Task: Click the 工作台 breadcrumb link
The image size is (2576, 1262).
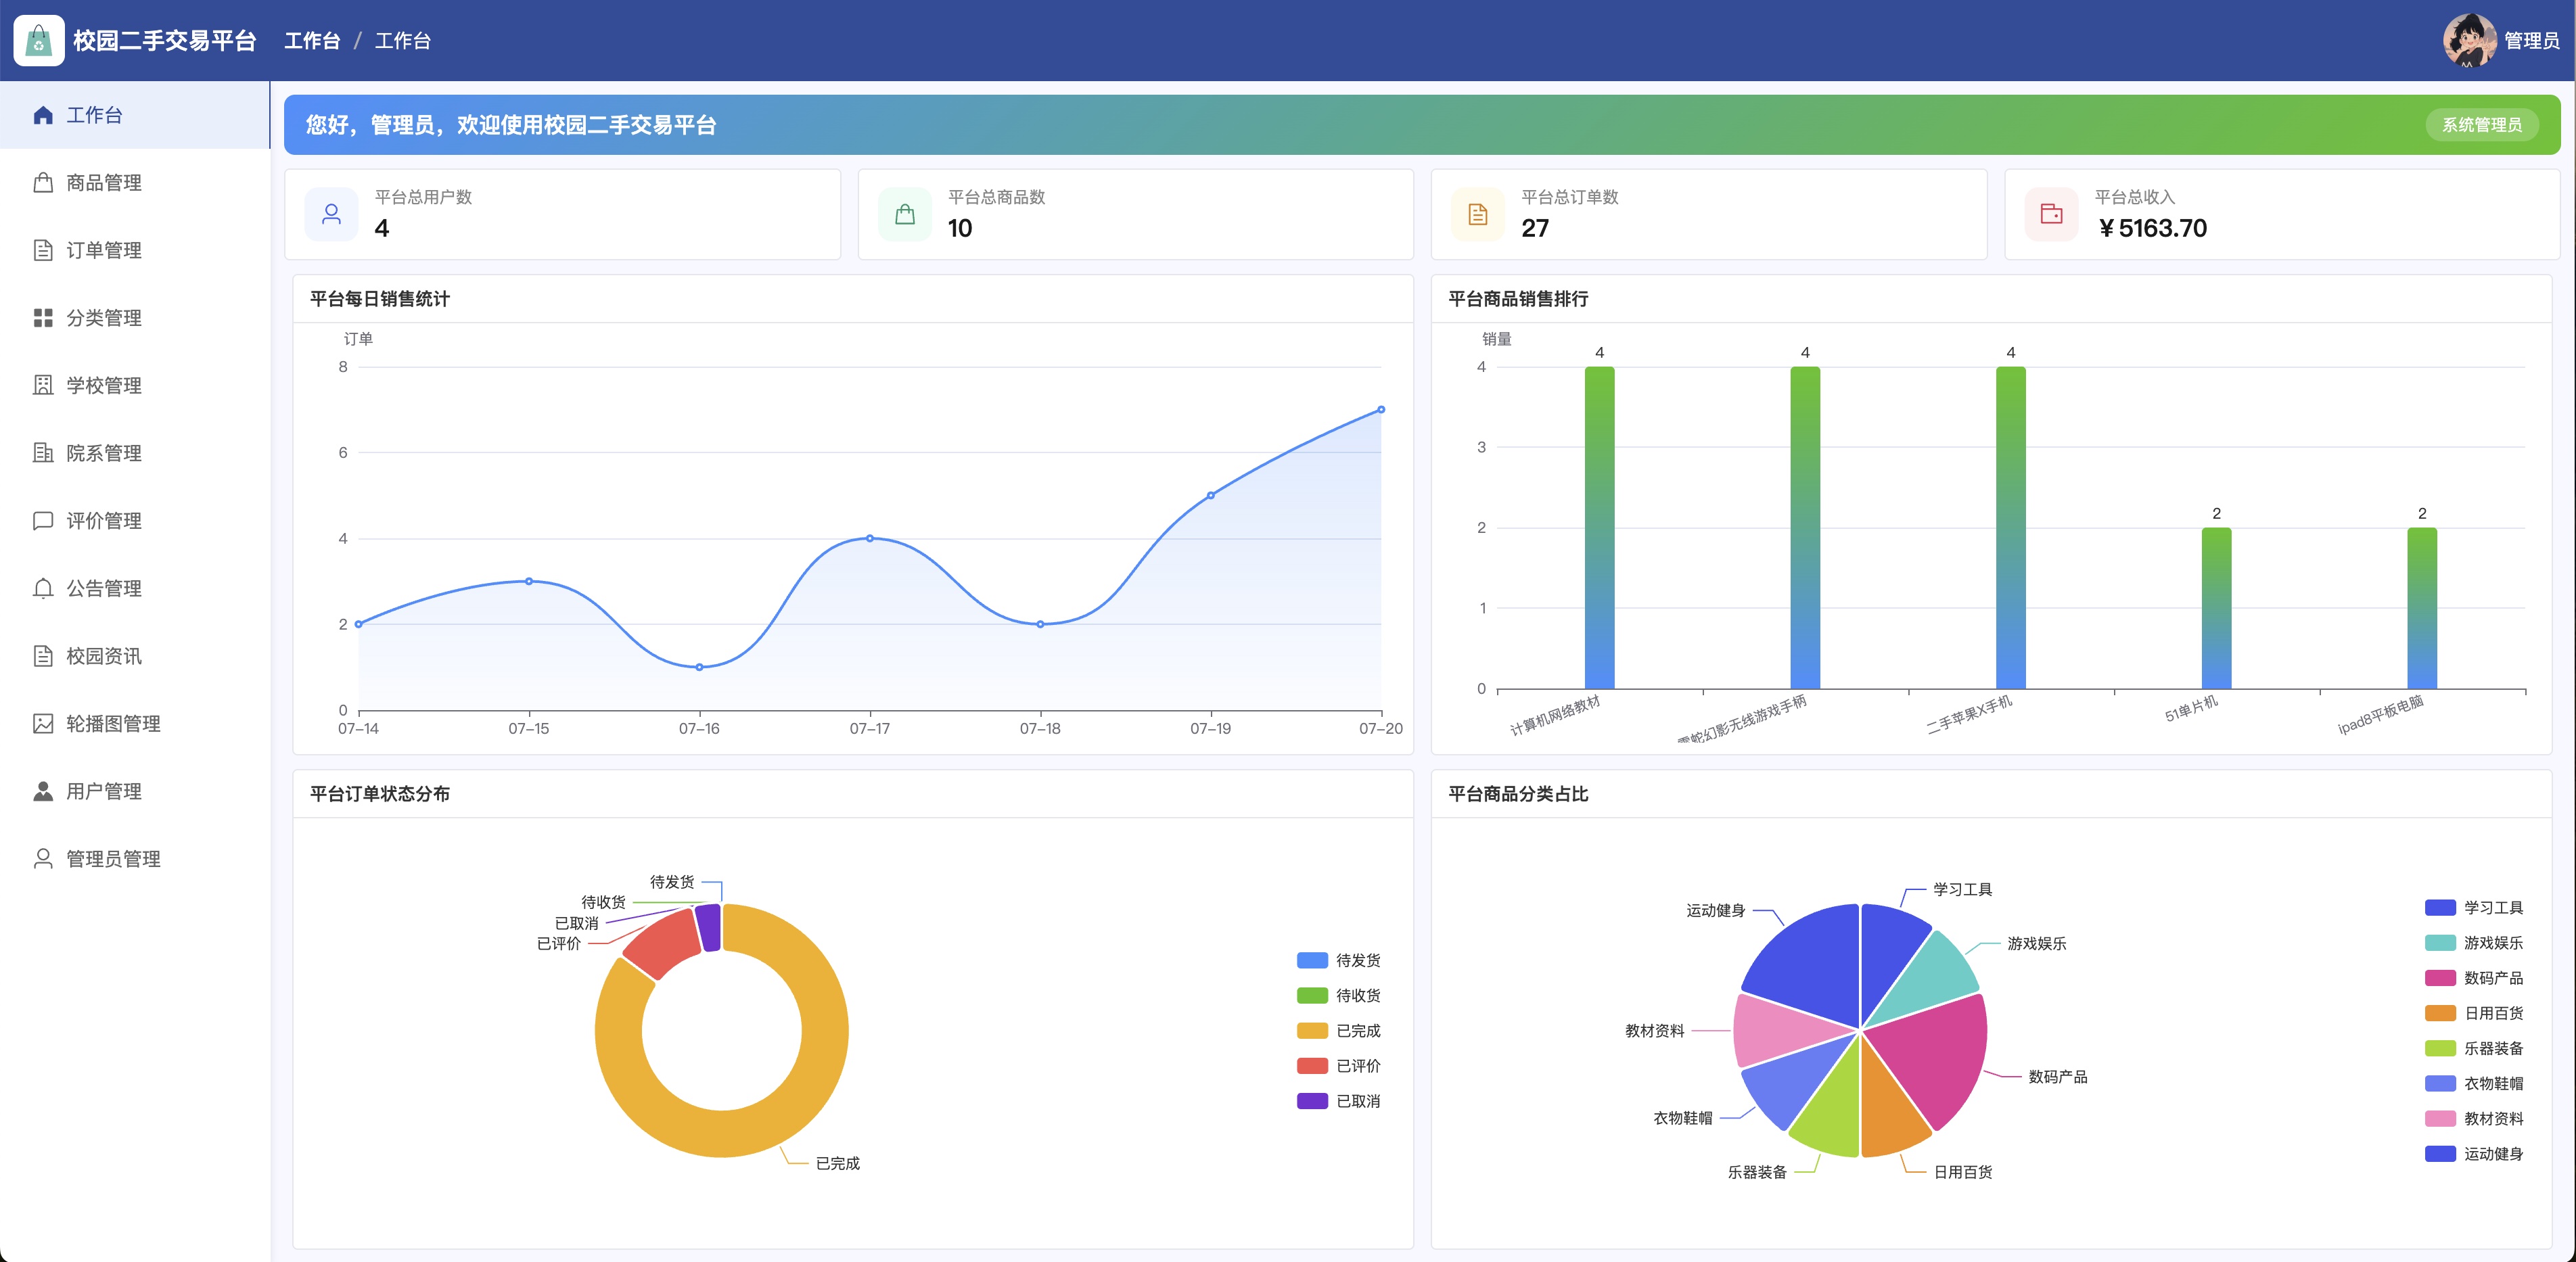Action: pos(312,41)
